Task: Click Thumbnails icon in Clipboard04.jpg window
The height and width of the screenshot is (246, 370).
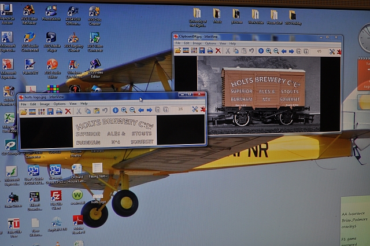Action: [194, 50]
